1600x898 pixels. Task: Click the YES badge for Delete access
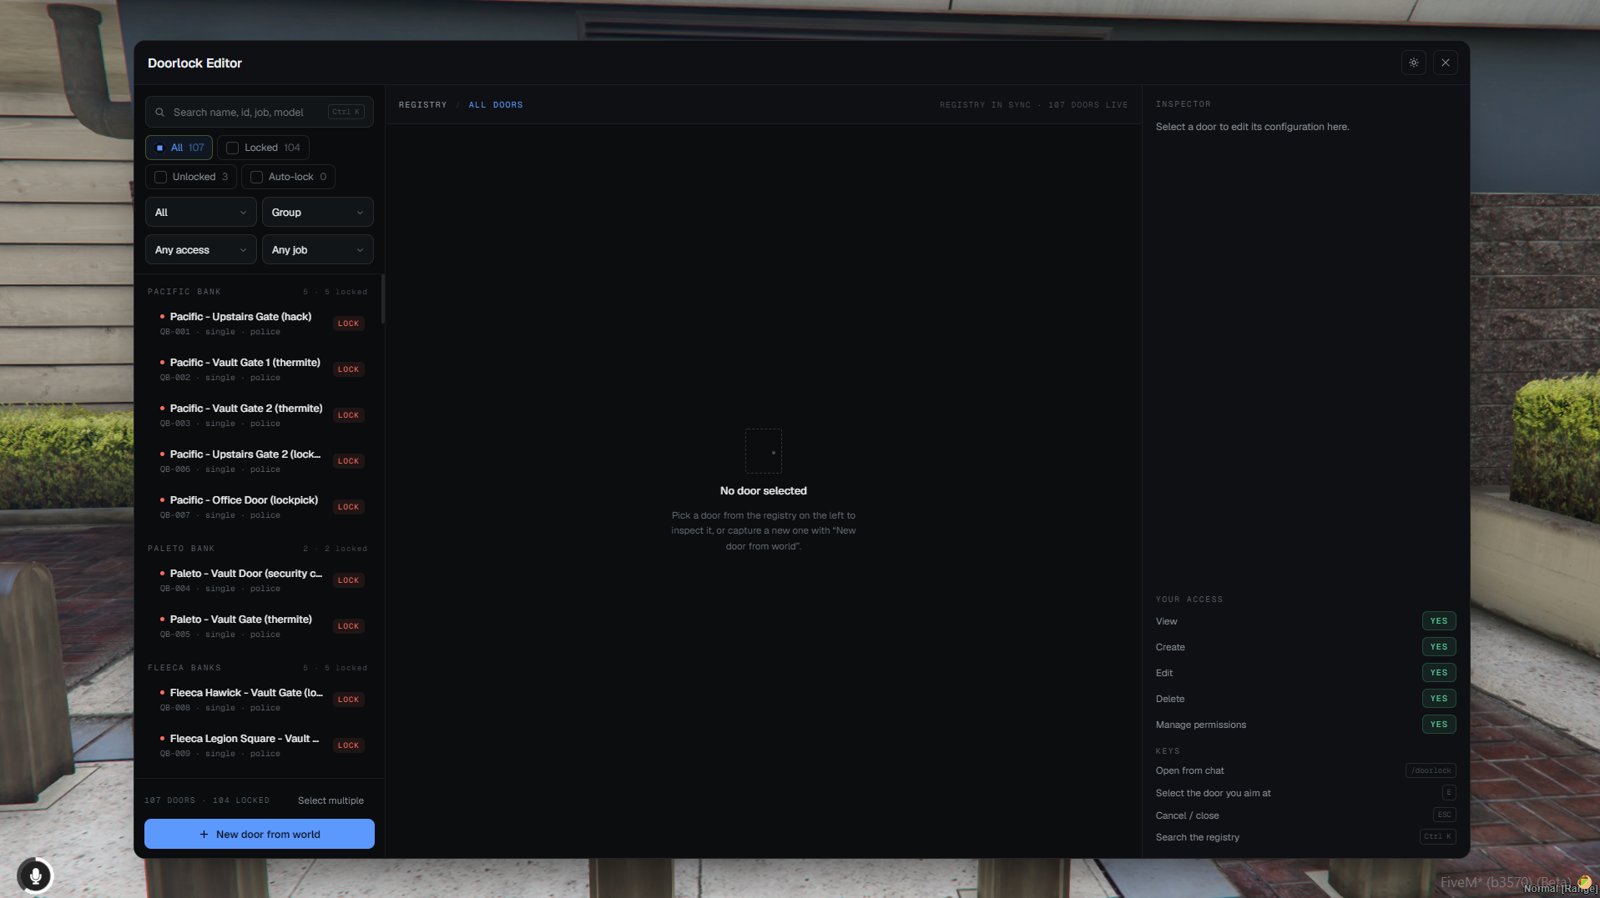pyautogui.click(x=1438, y=699)
